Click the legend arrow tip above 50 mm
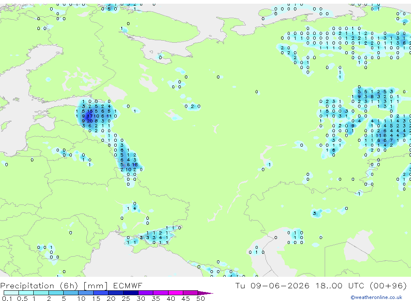 205,293
